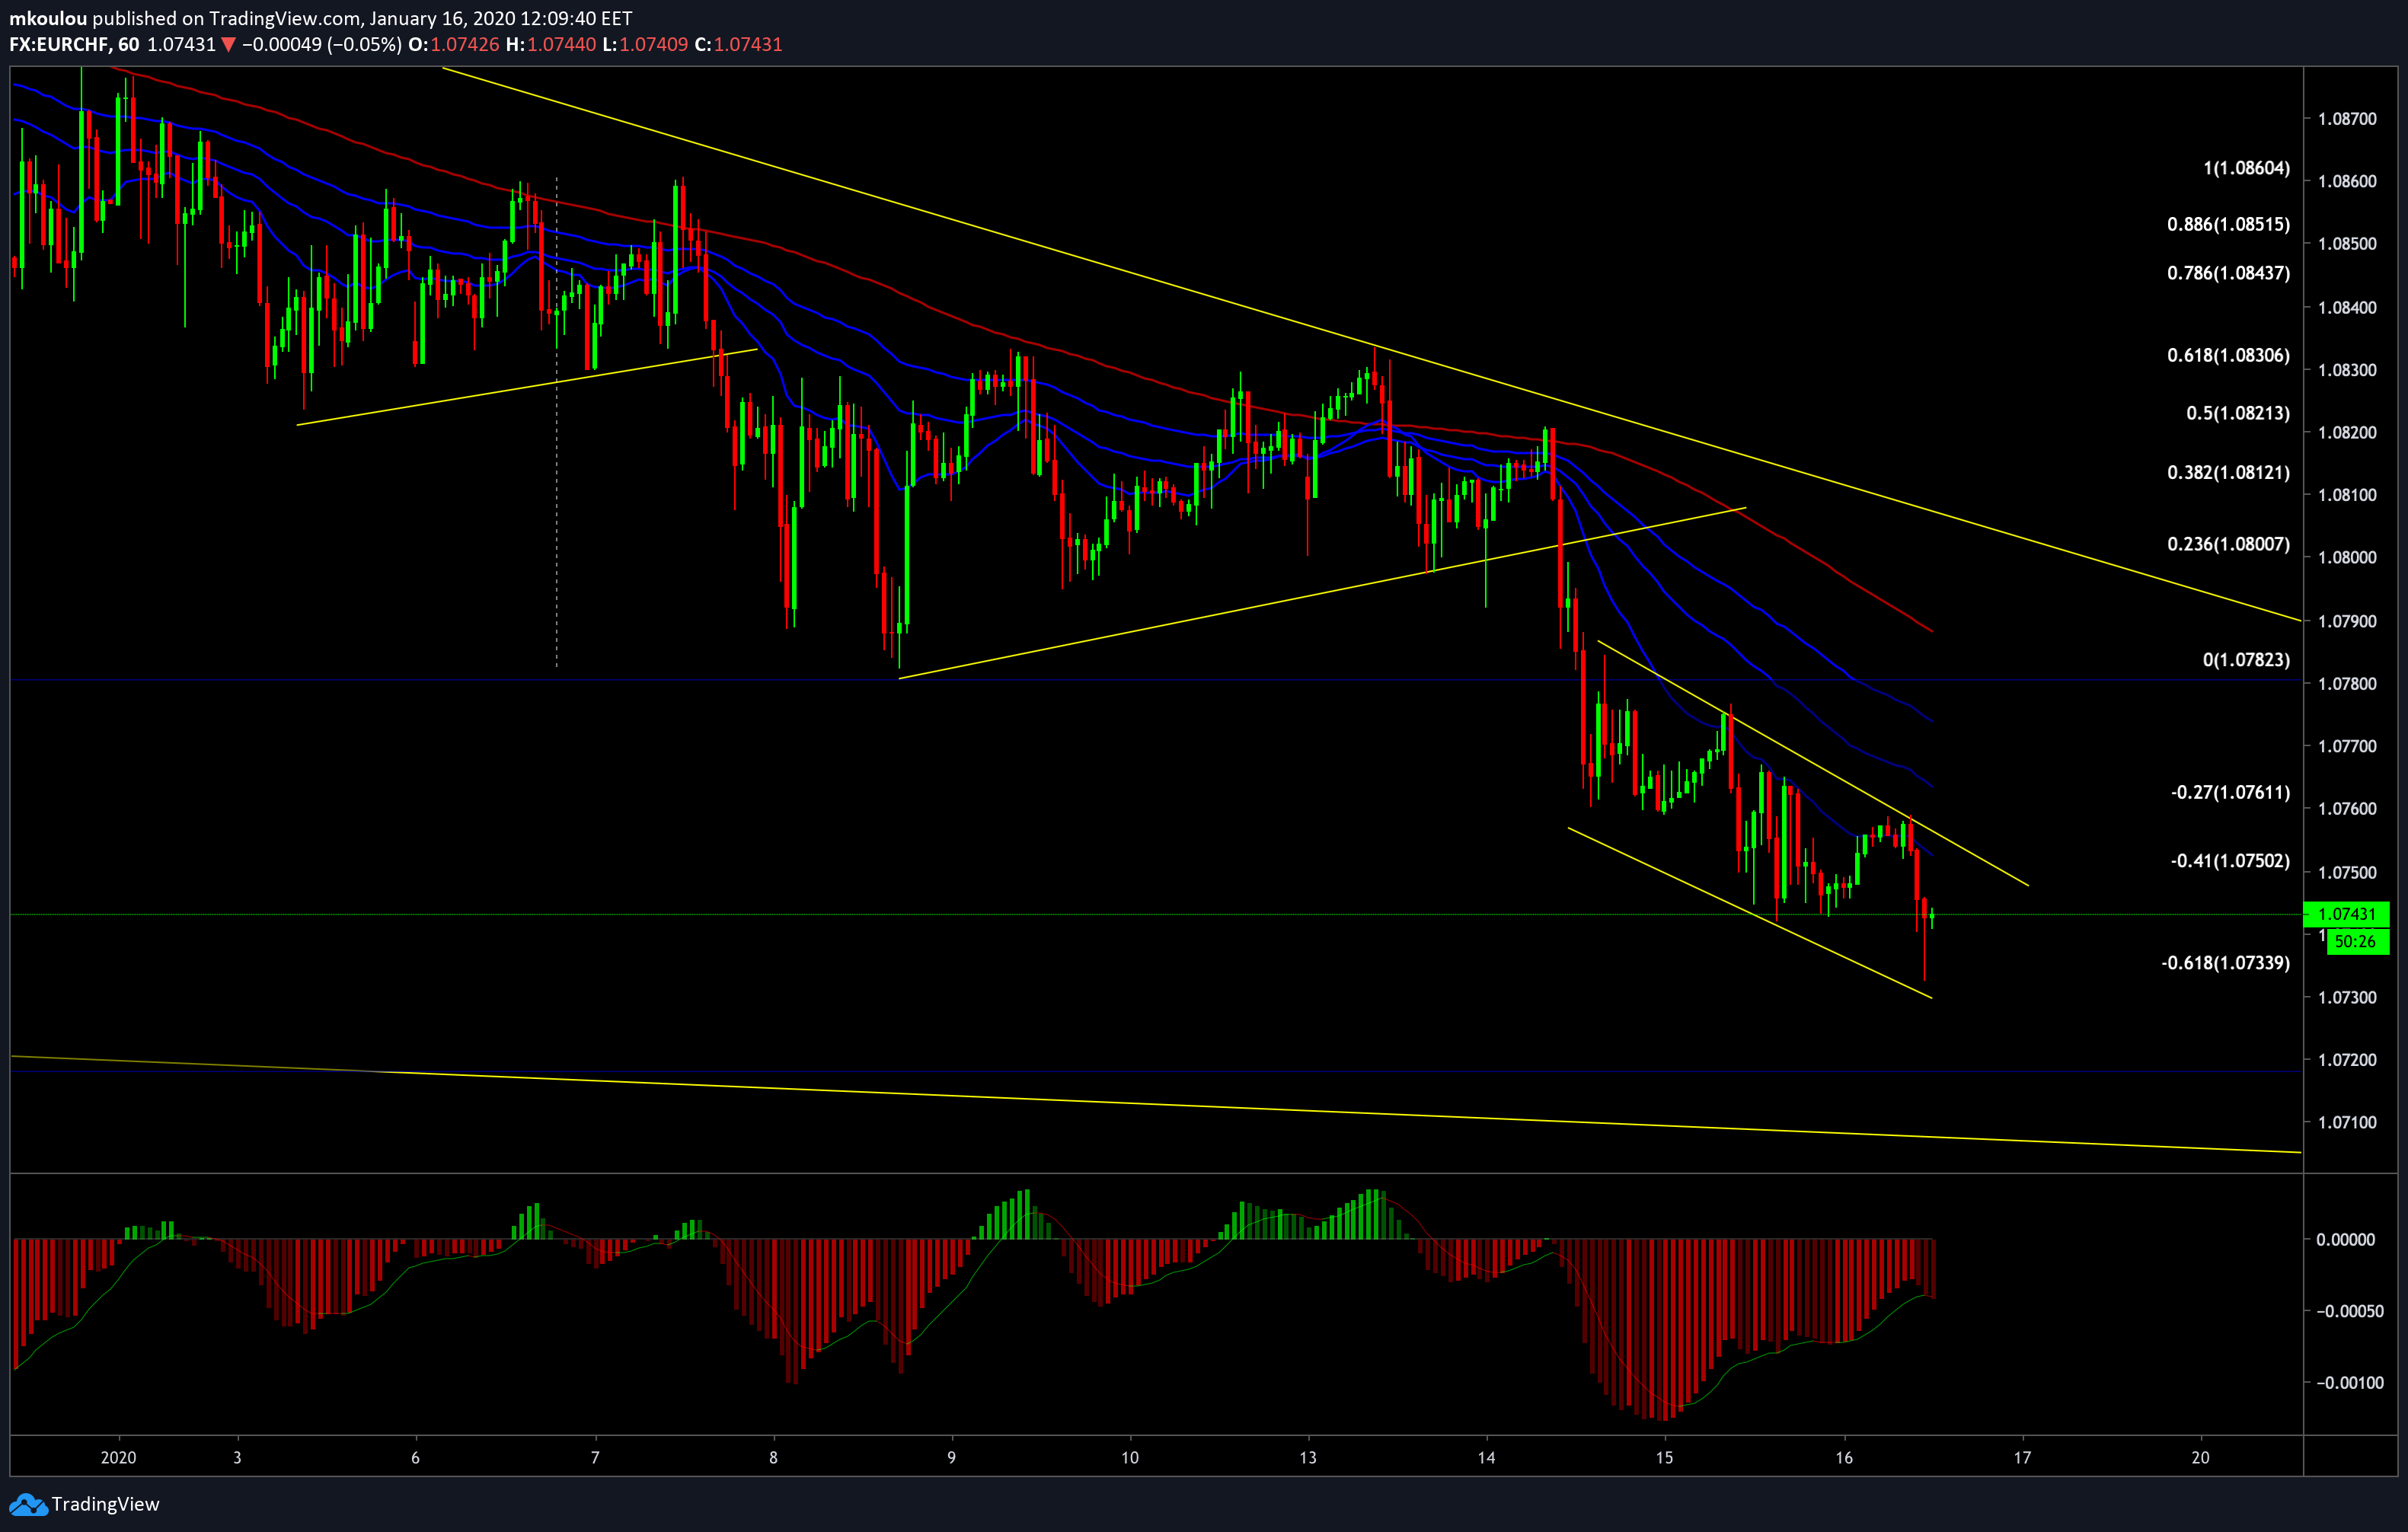
Task: Click the date 6 on the time axis
Action: pos(415,1458)
